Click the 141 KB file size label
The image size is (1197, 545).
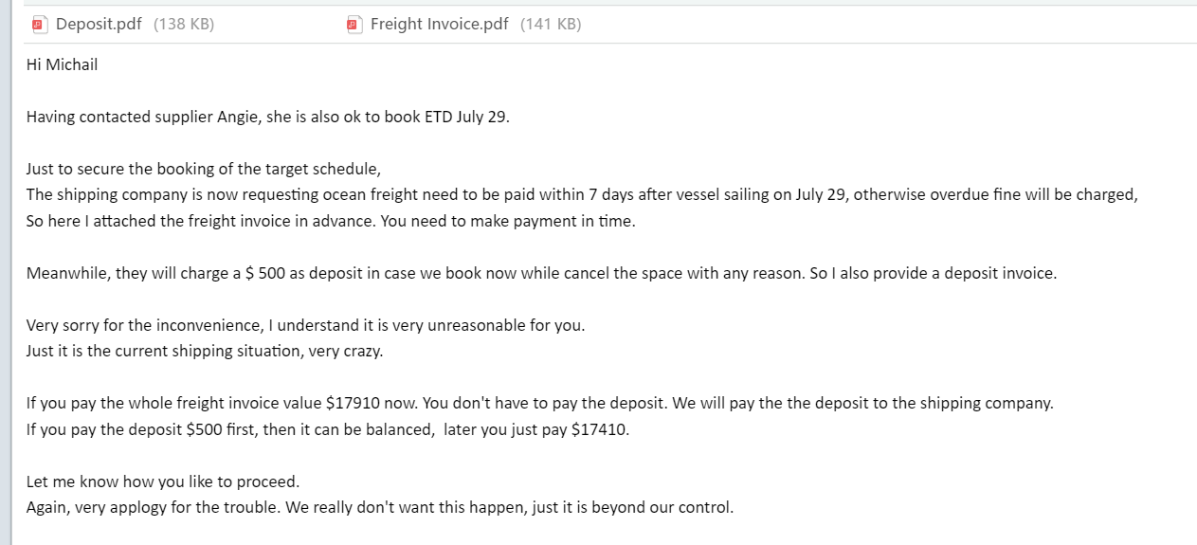[x=551, y=25]
